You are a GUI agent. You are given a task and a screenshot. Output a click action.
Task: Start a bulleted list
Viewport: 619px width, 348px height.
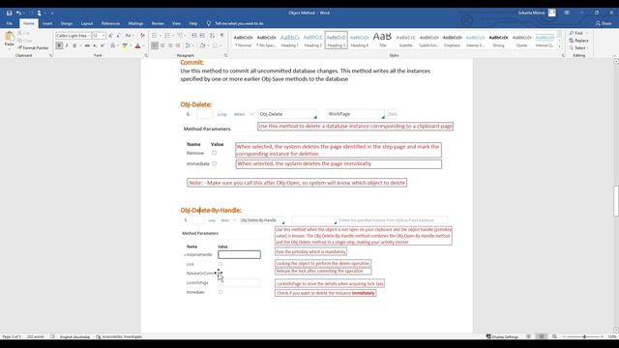click(x=155, y=36)
